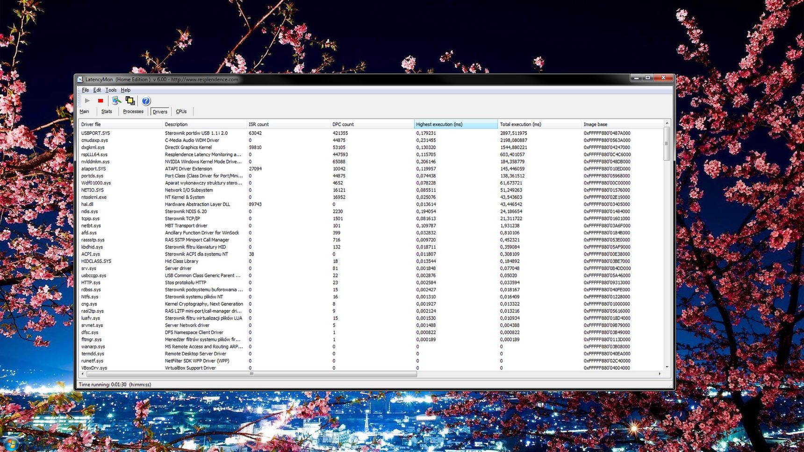Screen dimensions: 804x452
Task: Select the srv.sys driver row
Action: (371, 268)
